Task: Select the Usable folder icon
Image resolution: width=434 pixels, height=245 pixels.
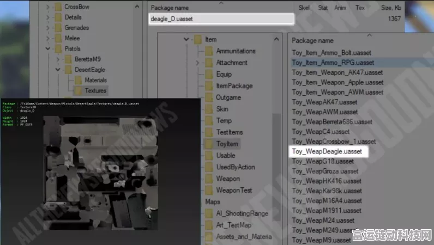Action: tap(209, 156)
